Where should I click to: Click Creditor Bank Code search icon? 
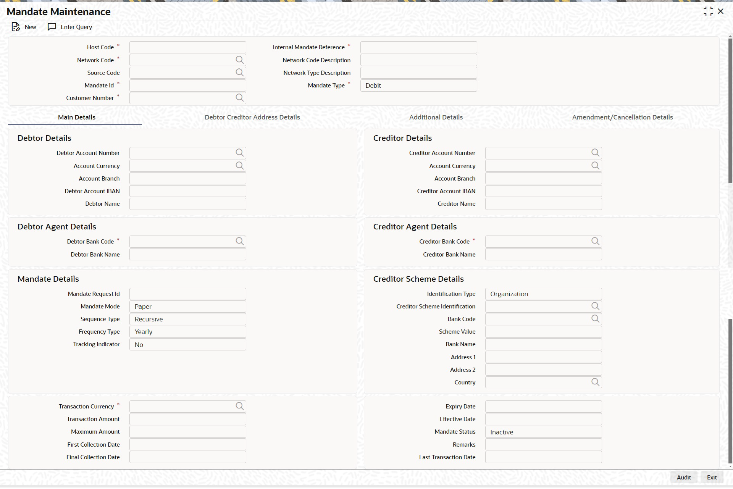pos(595,241)
